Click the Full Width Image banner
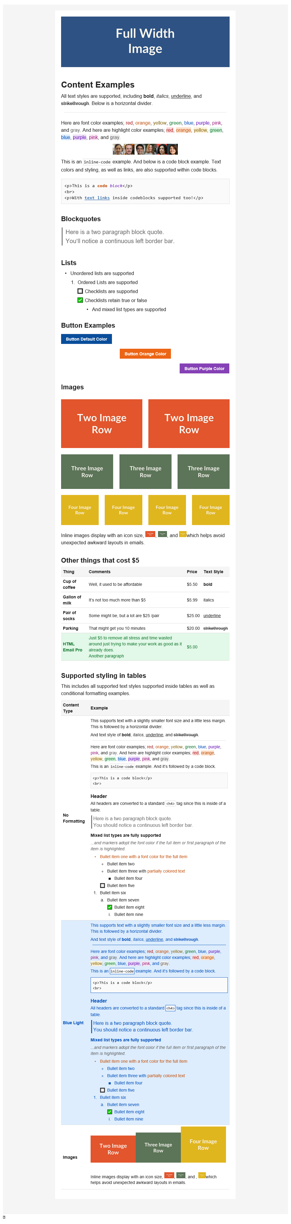 [145, 41]
